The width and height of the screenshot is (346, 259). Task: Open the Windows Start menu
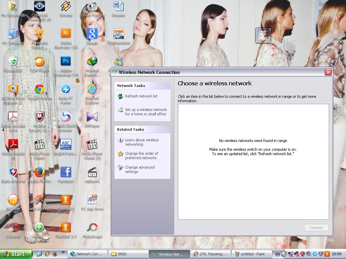coord(16,254)
